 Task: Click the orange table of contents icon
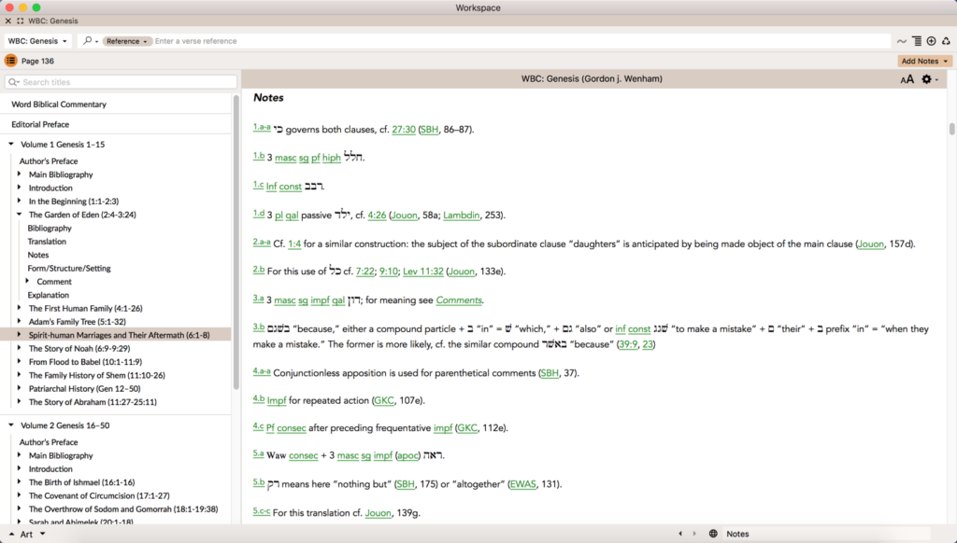pos(10,61)
